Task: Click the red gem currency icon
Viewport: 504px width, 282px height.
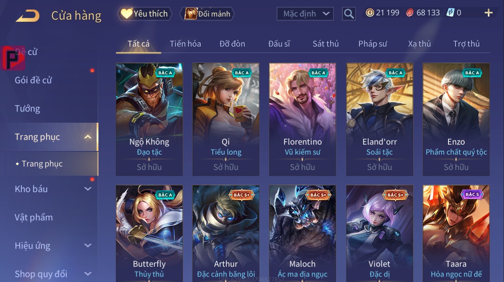Action: tap(410, 13)
